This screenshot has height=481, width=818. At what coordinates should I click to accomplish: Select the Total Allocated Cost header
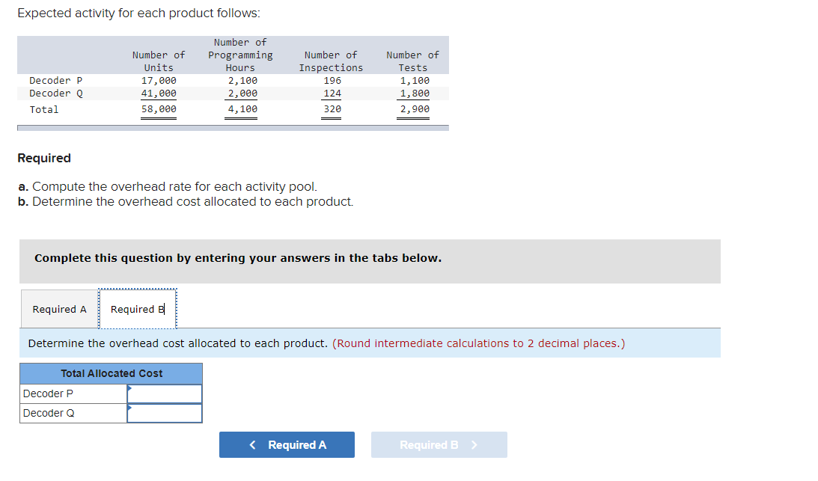pyautogui.click(x=111, y=373)
